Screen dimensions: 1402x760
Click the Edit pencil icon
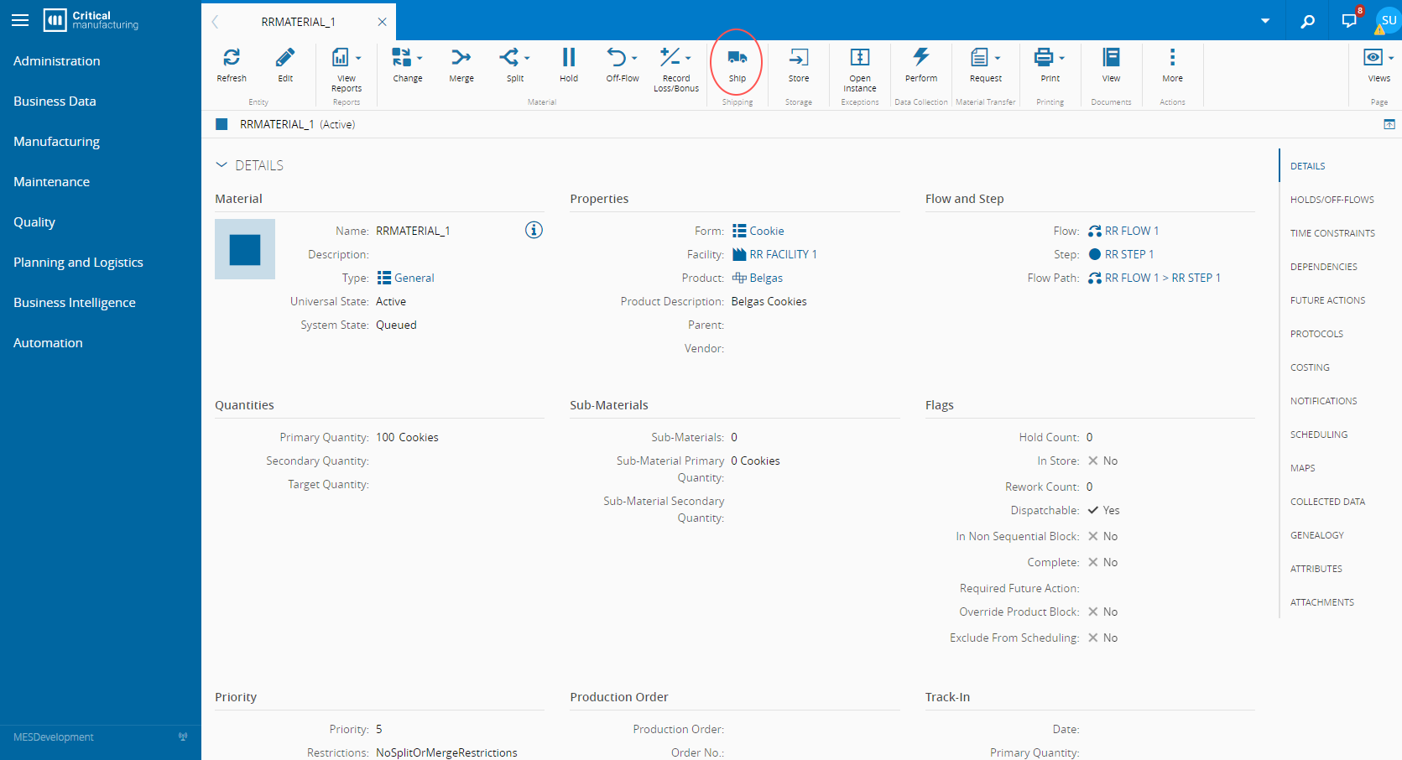tap(285, 58)
